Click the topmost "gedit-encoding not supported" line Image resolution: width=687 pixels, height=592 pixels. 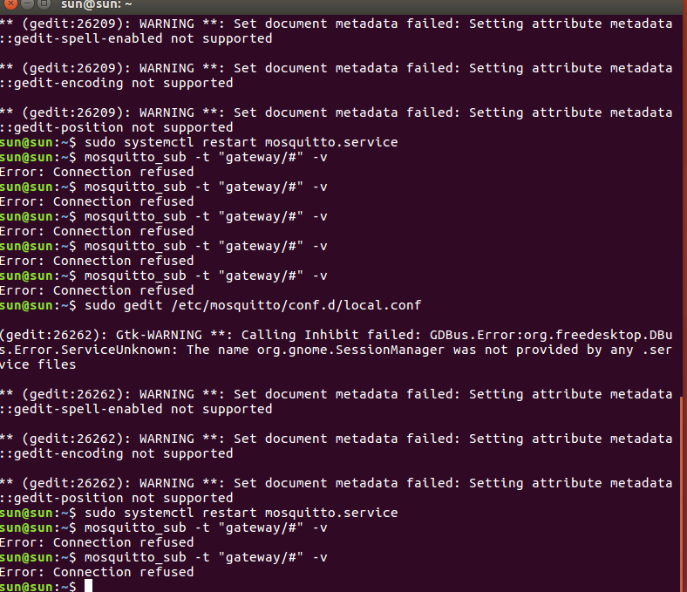(117, 83)
